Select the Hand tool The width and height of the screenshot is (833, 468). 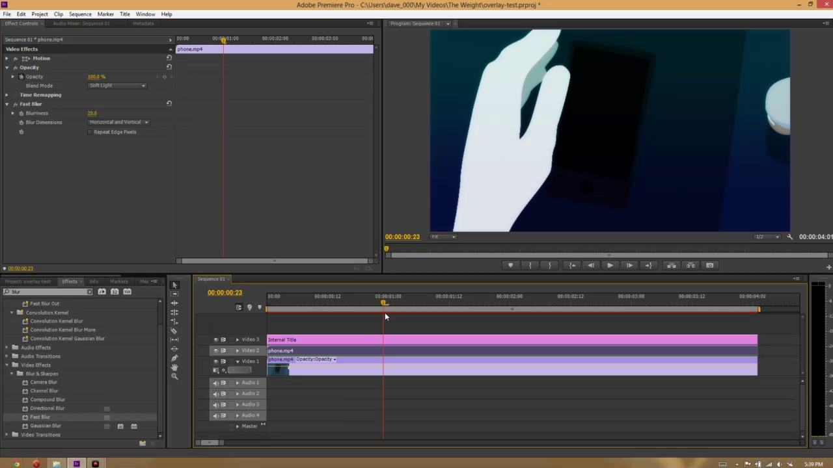(x=174, y=367)
